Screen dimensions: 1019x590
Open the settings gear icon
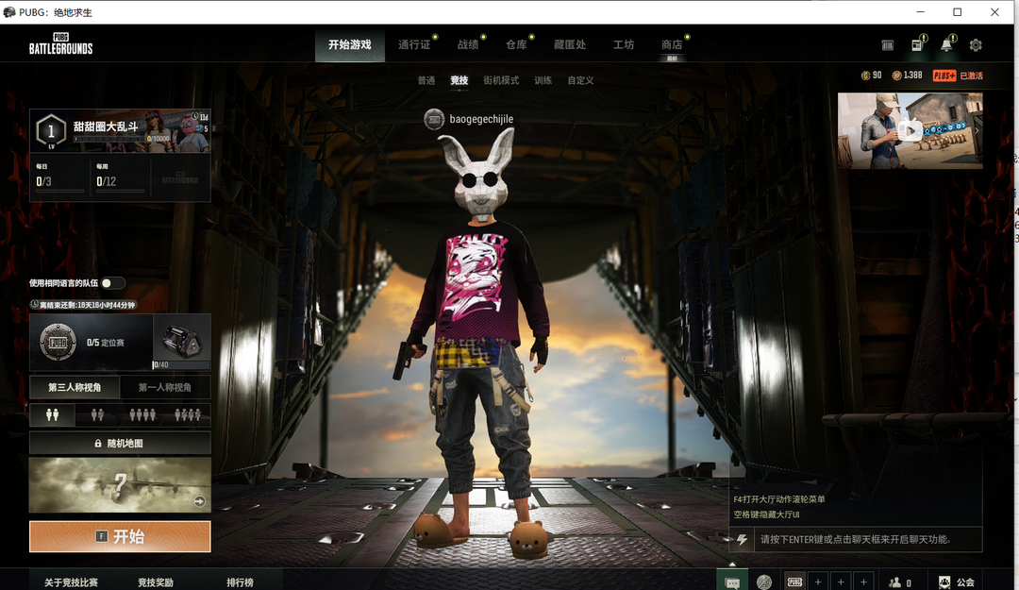[976, 45]
